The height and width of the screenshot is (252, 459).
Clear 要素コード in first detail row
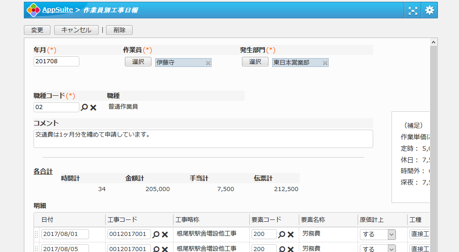(x=291, y=234)
